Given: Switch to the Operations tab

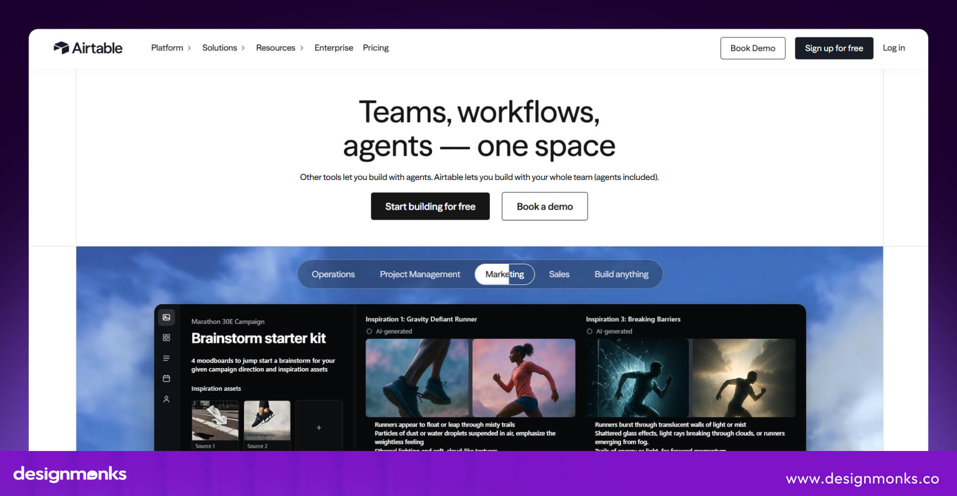Looking at the screenshot, I should tap(333, 274).
